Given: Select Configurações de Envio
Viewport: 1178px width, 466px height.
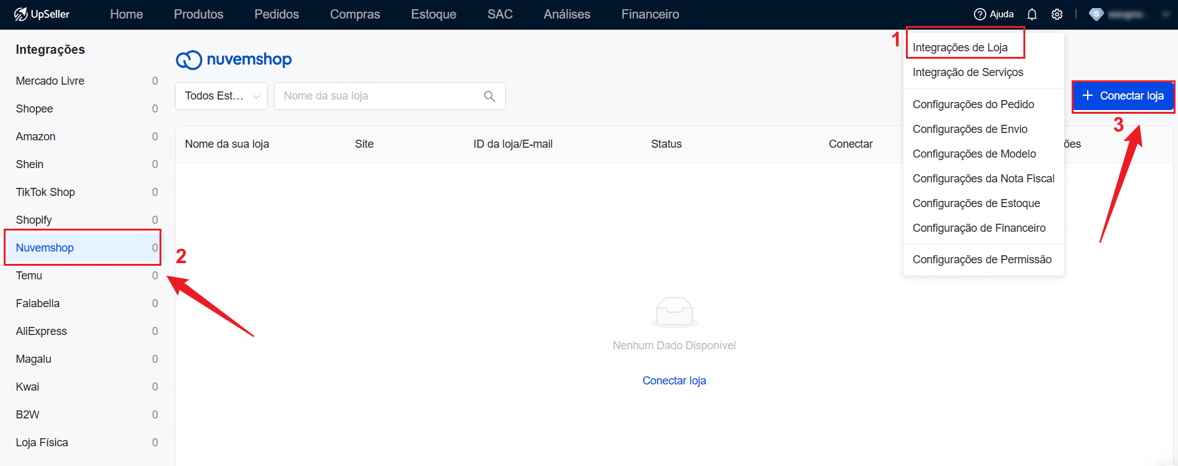Looking at the screenshot, I should tap(970, 129).
